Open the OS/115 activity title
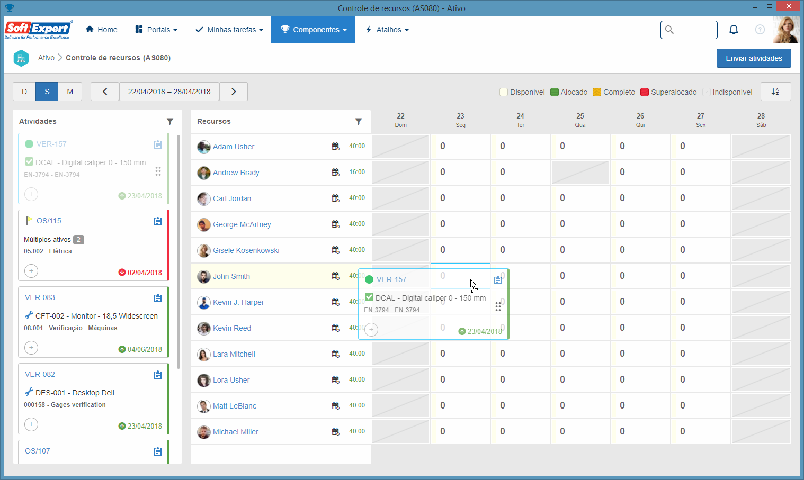The width and height of the screenshot is (804, 480). tap(49, 221)
